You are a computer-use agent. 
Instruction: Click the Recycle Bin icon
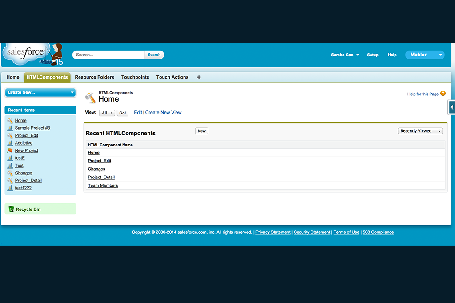[x=11, y=209]
